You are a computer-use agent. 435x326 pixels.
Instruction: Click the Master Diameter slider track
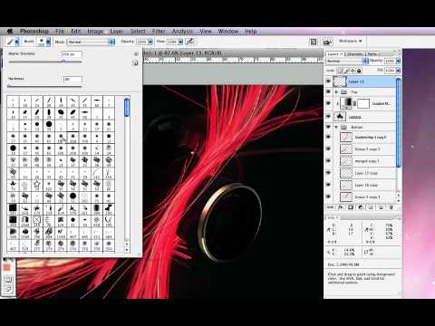coord(45,62)
